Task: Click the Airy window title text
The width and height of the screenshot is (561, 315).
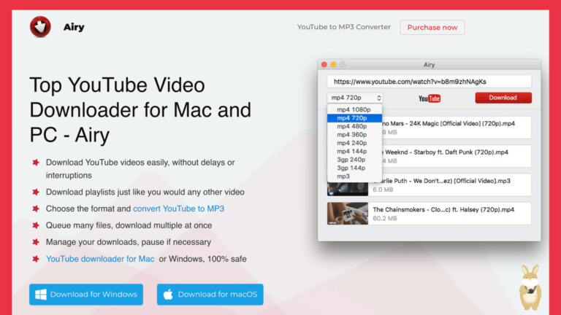Action: click(x=429, y=65)
